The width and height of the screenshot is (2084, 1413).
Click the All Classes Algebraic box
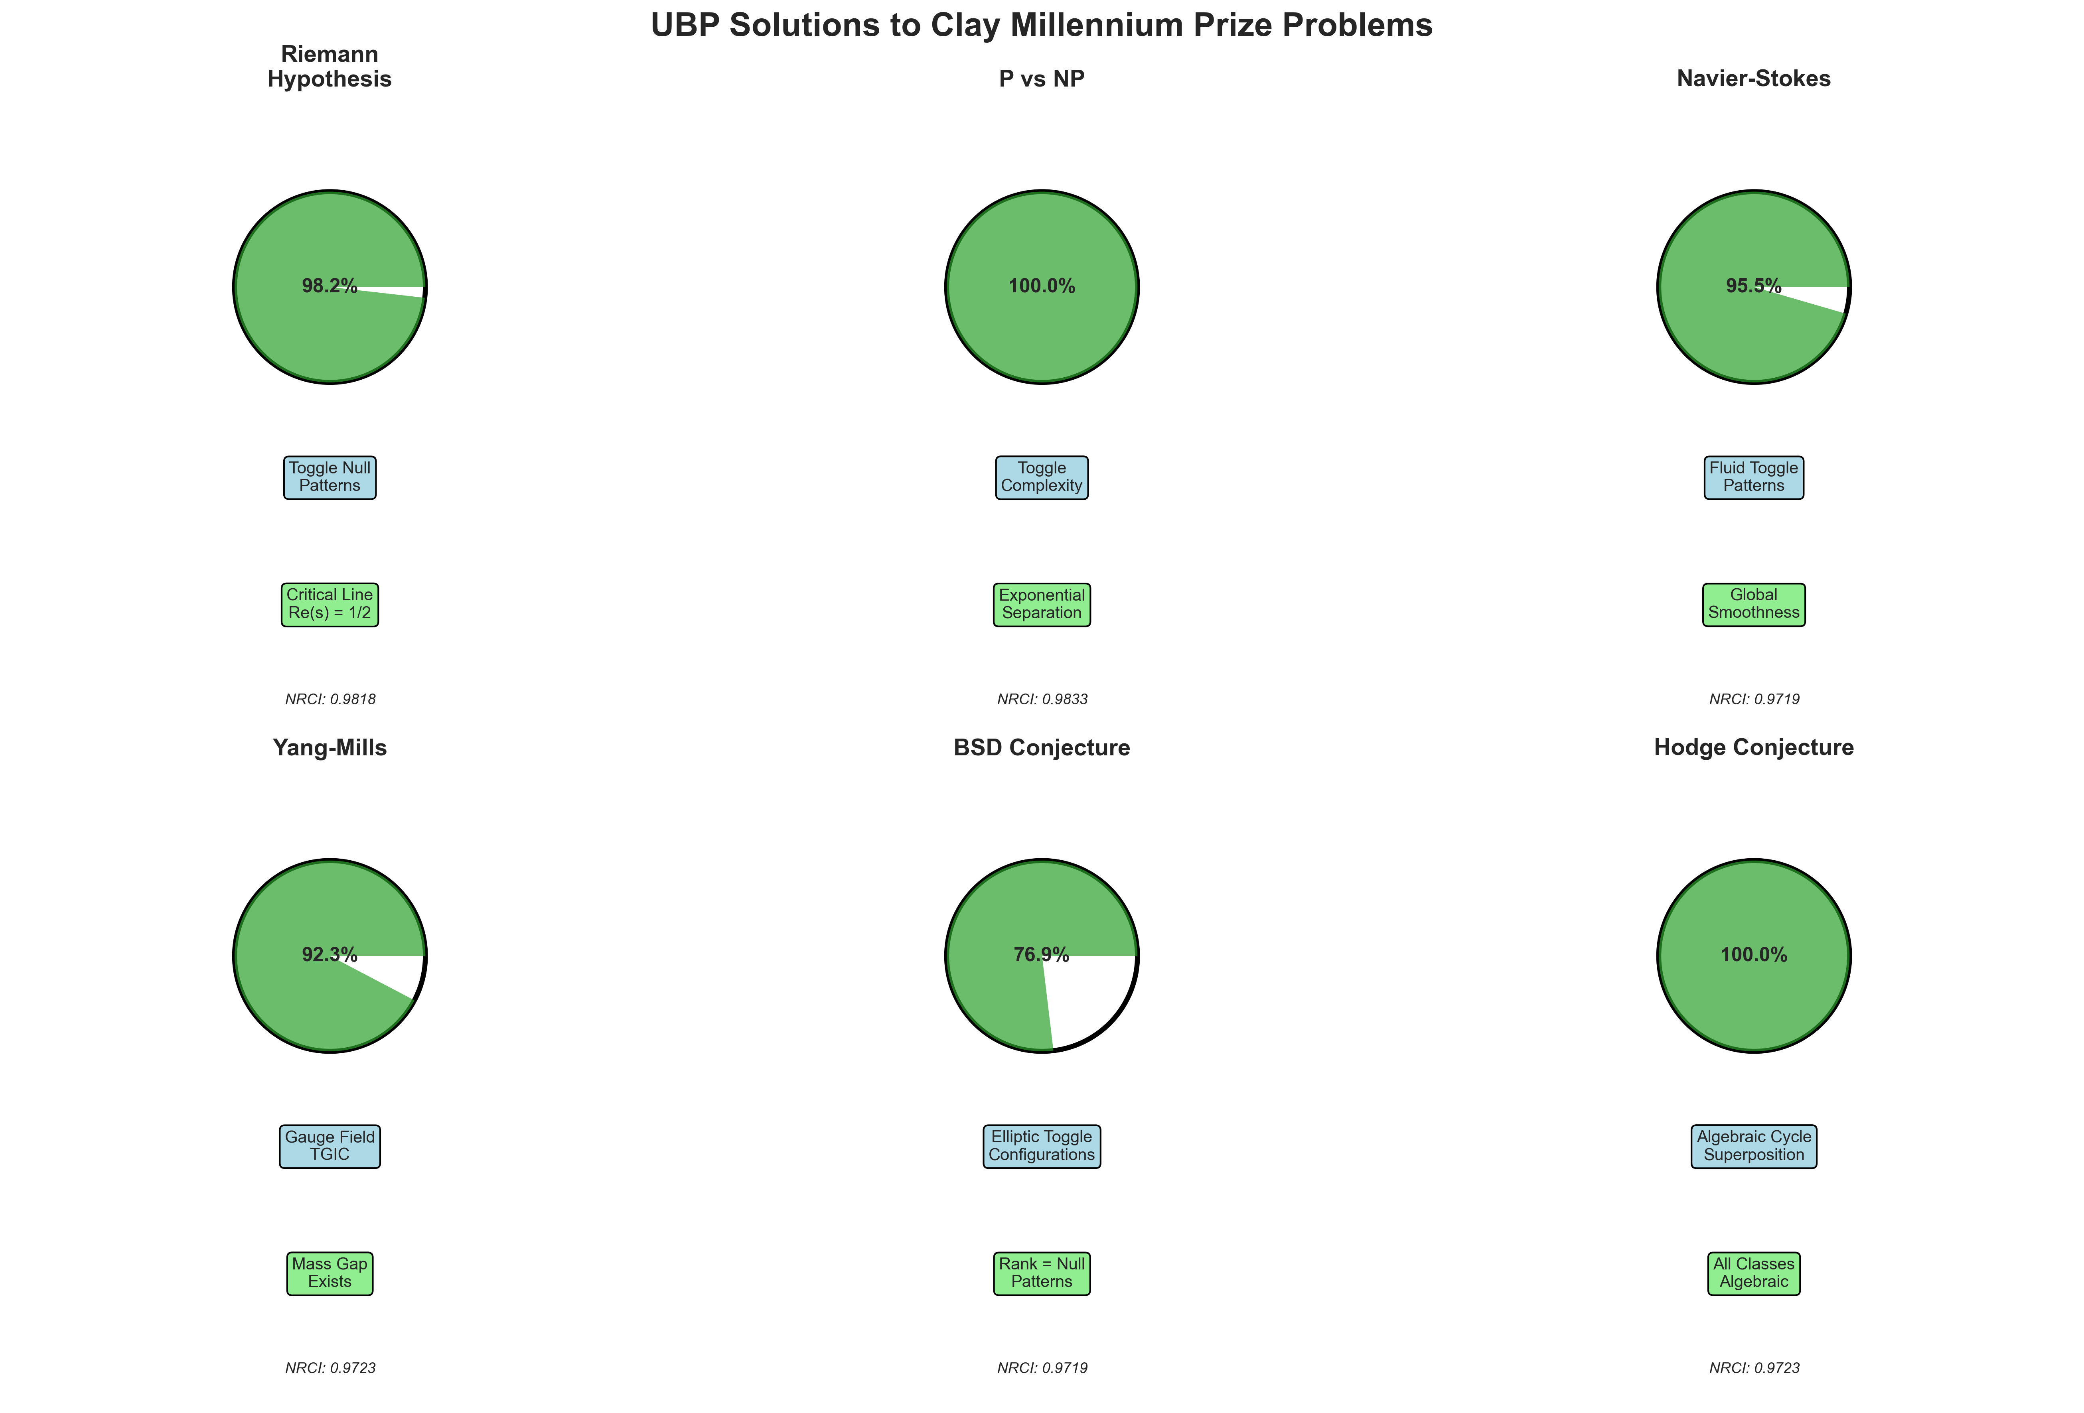(x=1753, y=1273)
